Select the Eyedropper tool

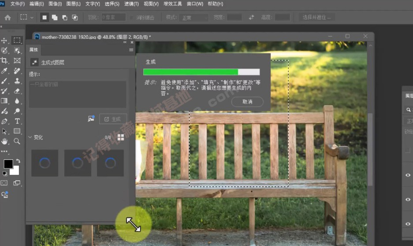tap(4, 70)
